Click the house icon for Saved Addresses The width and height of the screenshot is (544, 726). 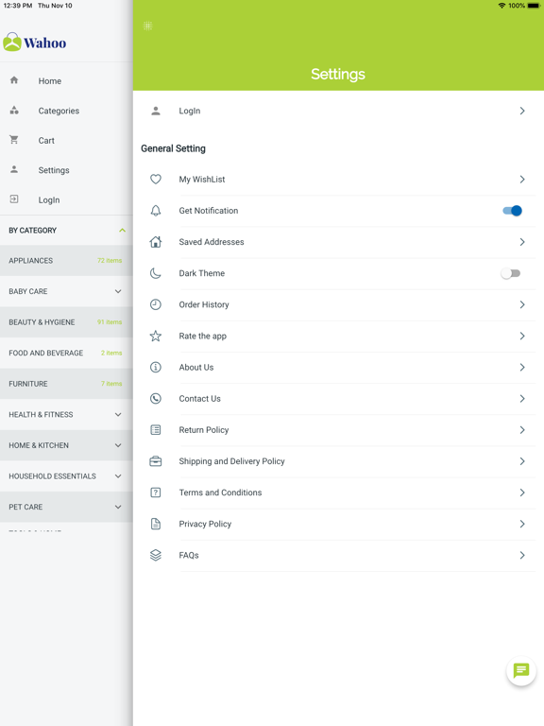click(x=156, y=242)
